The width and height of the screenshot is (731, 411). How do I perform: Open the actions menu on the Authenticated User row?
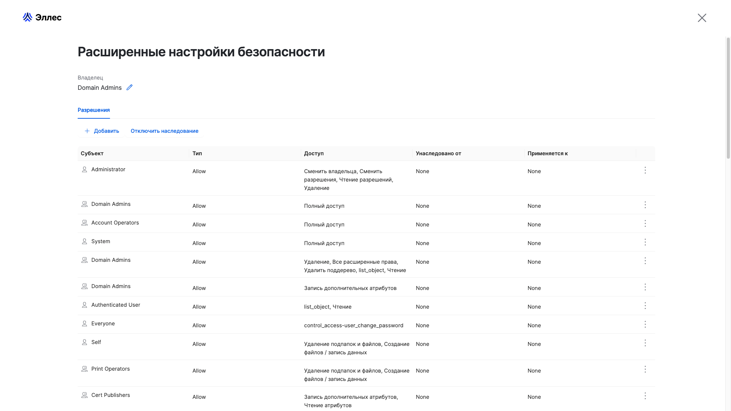(x=645, y=306)
